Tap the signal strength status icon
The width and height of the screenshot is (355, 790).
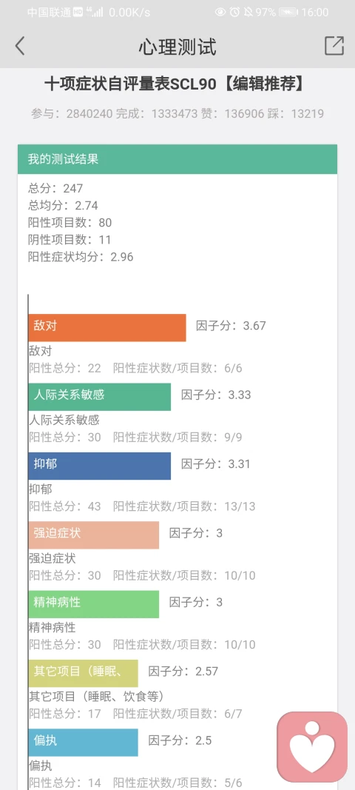coord(95,13)
